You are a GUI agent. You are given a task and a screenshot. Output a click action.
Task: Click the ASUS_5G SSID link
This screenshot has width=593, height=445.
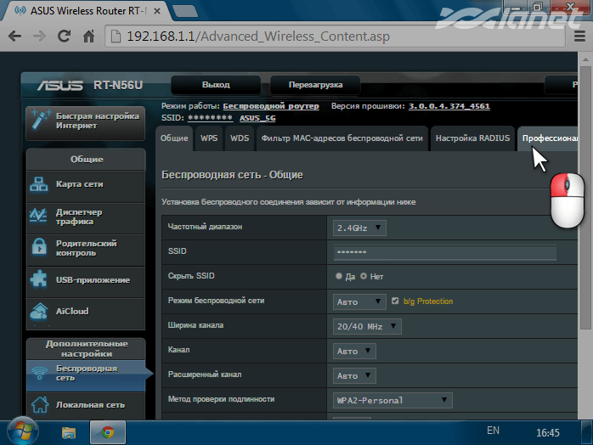tap(257, 118)
